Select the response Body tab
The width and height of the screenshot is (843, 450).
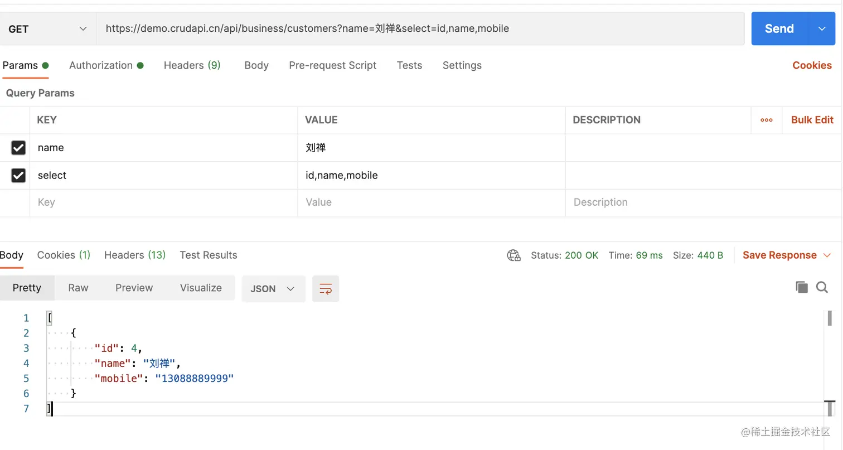[12, 255]
